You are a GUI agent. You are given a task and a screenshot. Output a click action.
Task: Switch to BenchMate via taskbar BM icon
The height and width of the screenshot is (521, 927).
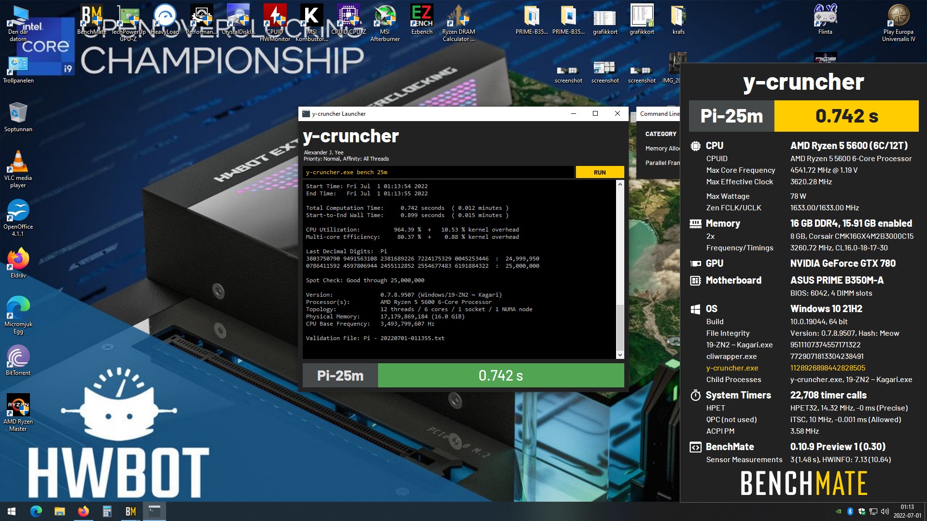click(130, 511)
